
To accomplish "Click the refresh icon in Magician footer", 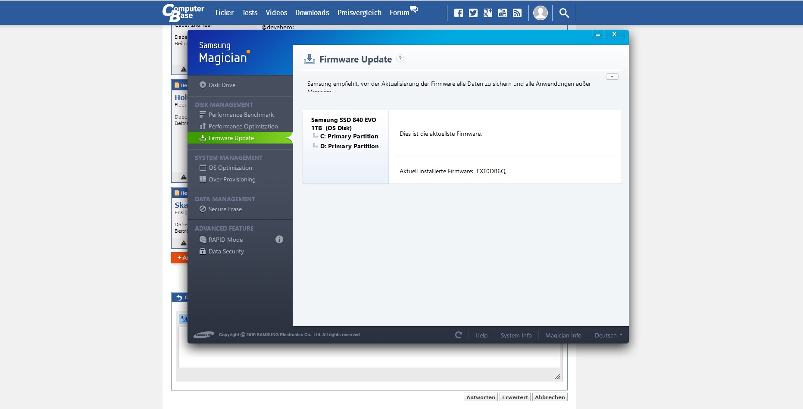I will coord(459,335).
